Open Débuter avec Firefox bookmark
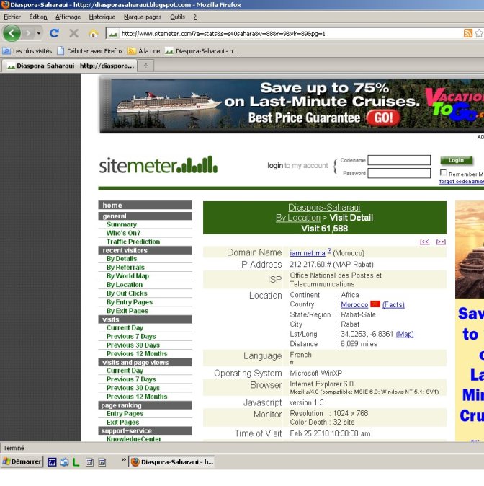Screen dimensions: 484x486 click(x=90, y=51)
